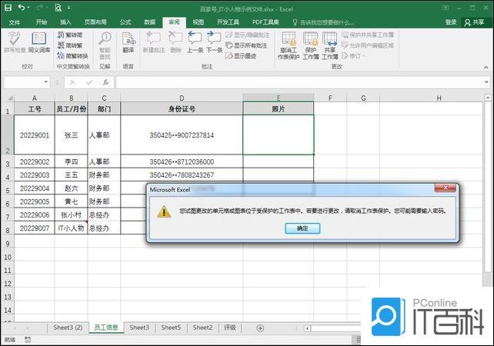Click the 下一条 next comment icon
The image size is (494, 346).
[x=214, y=42]
